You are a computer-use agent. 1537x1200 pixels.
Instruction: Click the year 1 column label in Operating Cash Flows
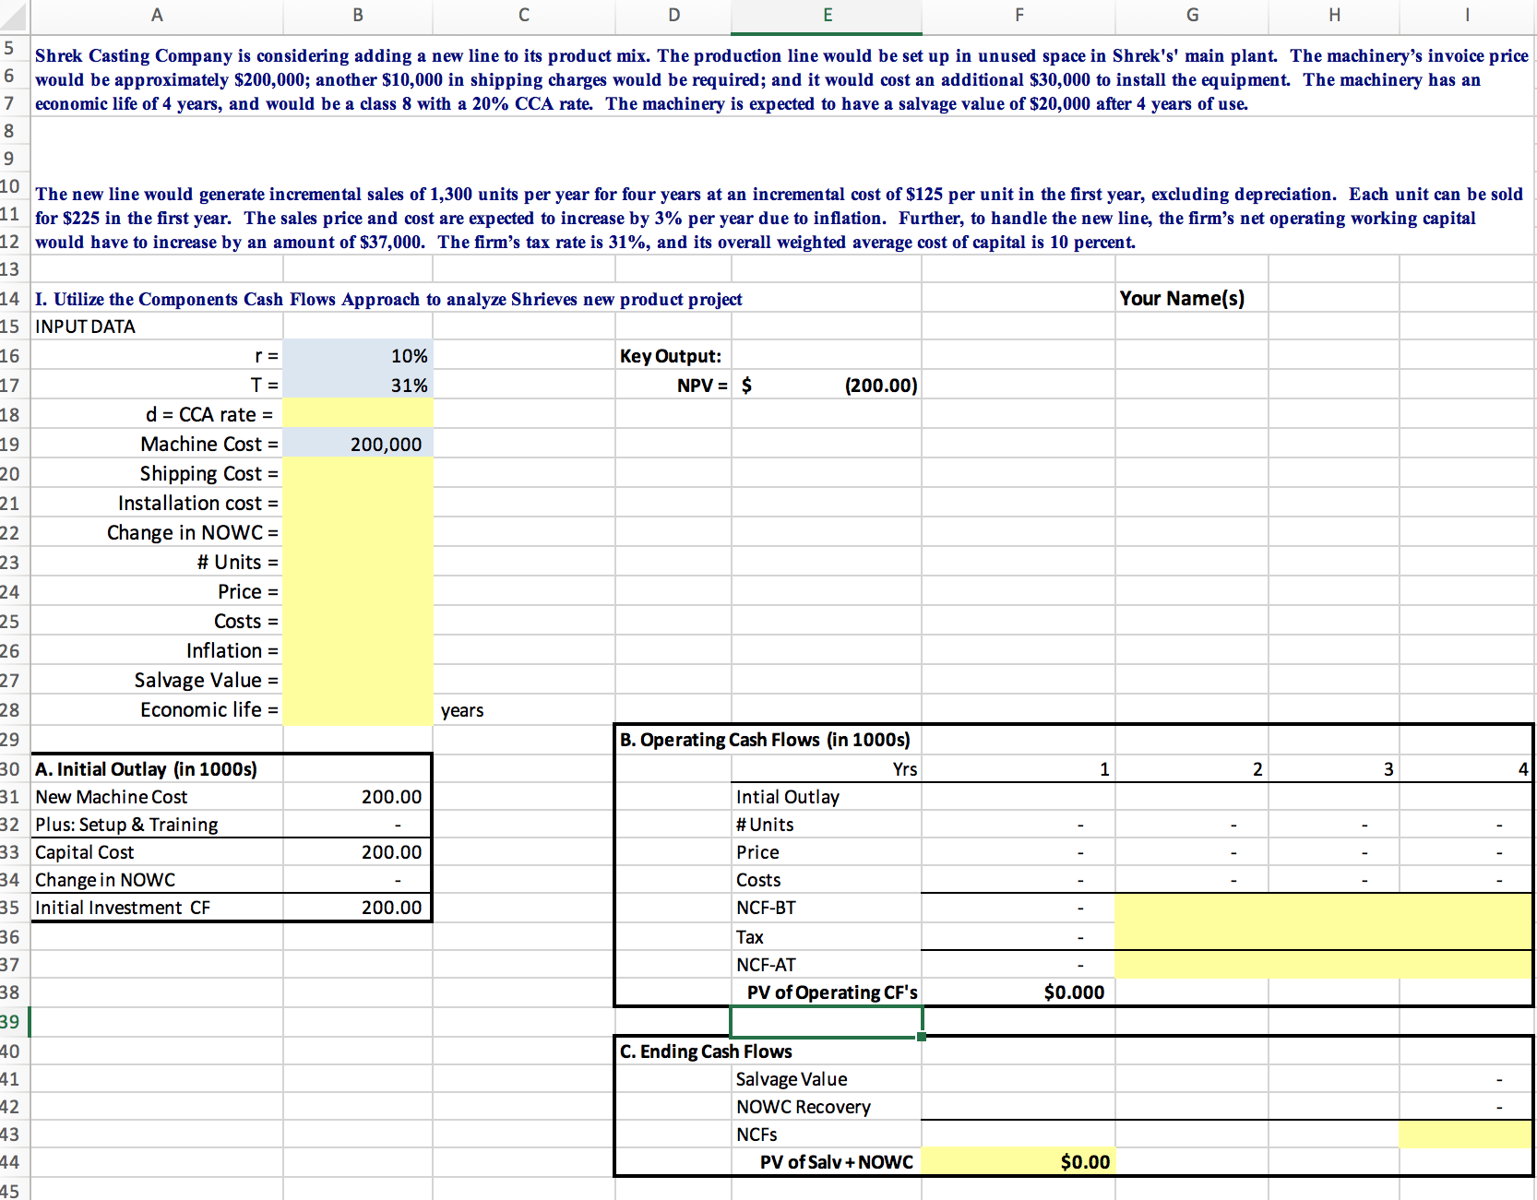click(x=1019, y=769)
